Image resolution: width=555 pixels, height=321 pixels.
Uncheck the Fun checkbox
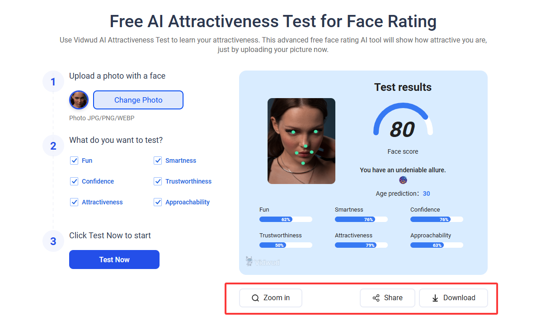tap(74, 160)
